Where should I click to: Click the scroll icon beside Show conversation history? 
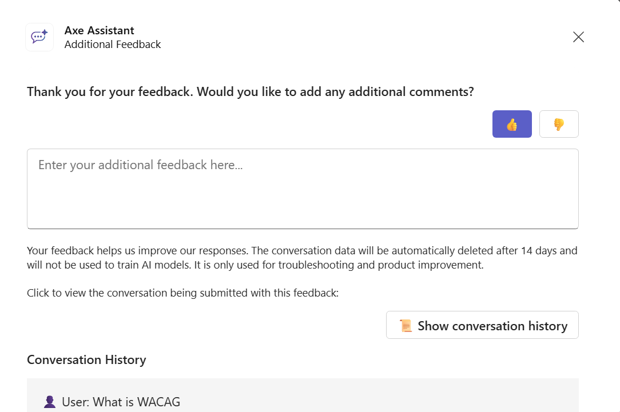pos(406,326)
